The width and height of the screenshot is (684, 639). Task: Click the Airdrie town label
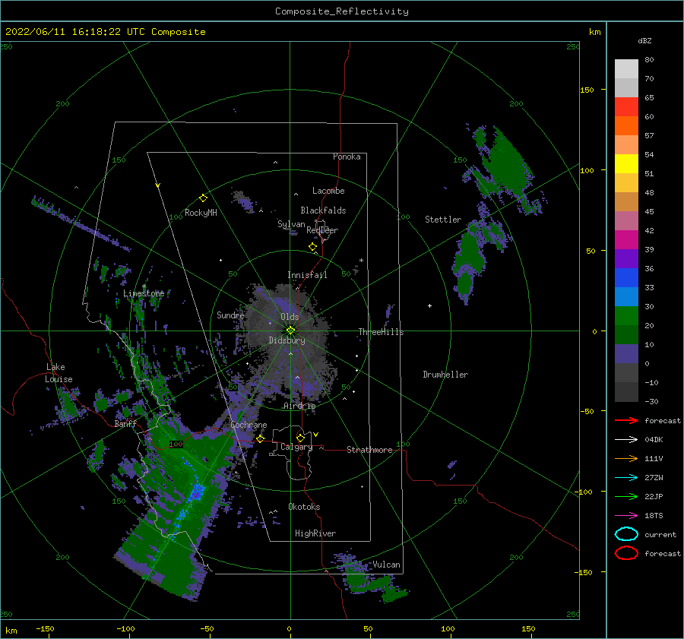[x=299, y=406]
